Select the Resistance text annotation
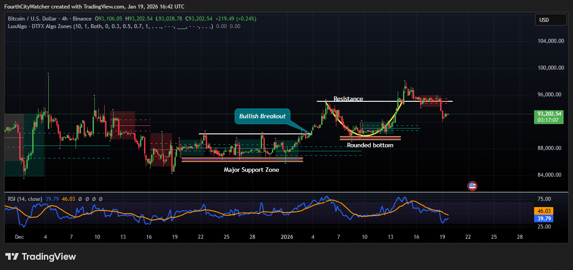The image size is (573, 270). coord(348,99)
